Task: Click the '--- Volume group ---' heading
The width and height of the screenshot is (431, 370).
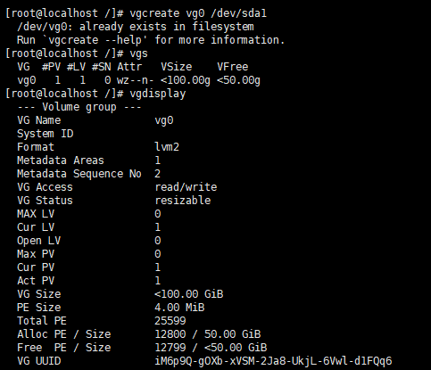Action: (x=79, y=107)
